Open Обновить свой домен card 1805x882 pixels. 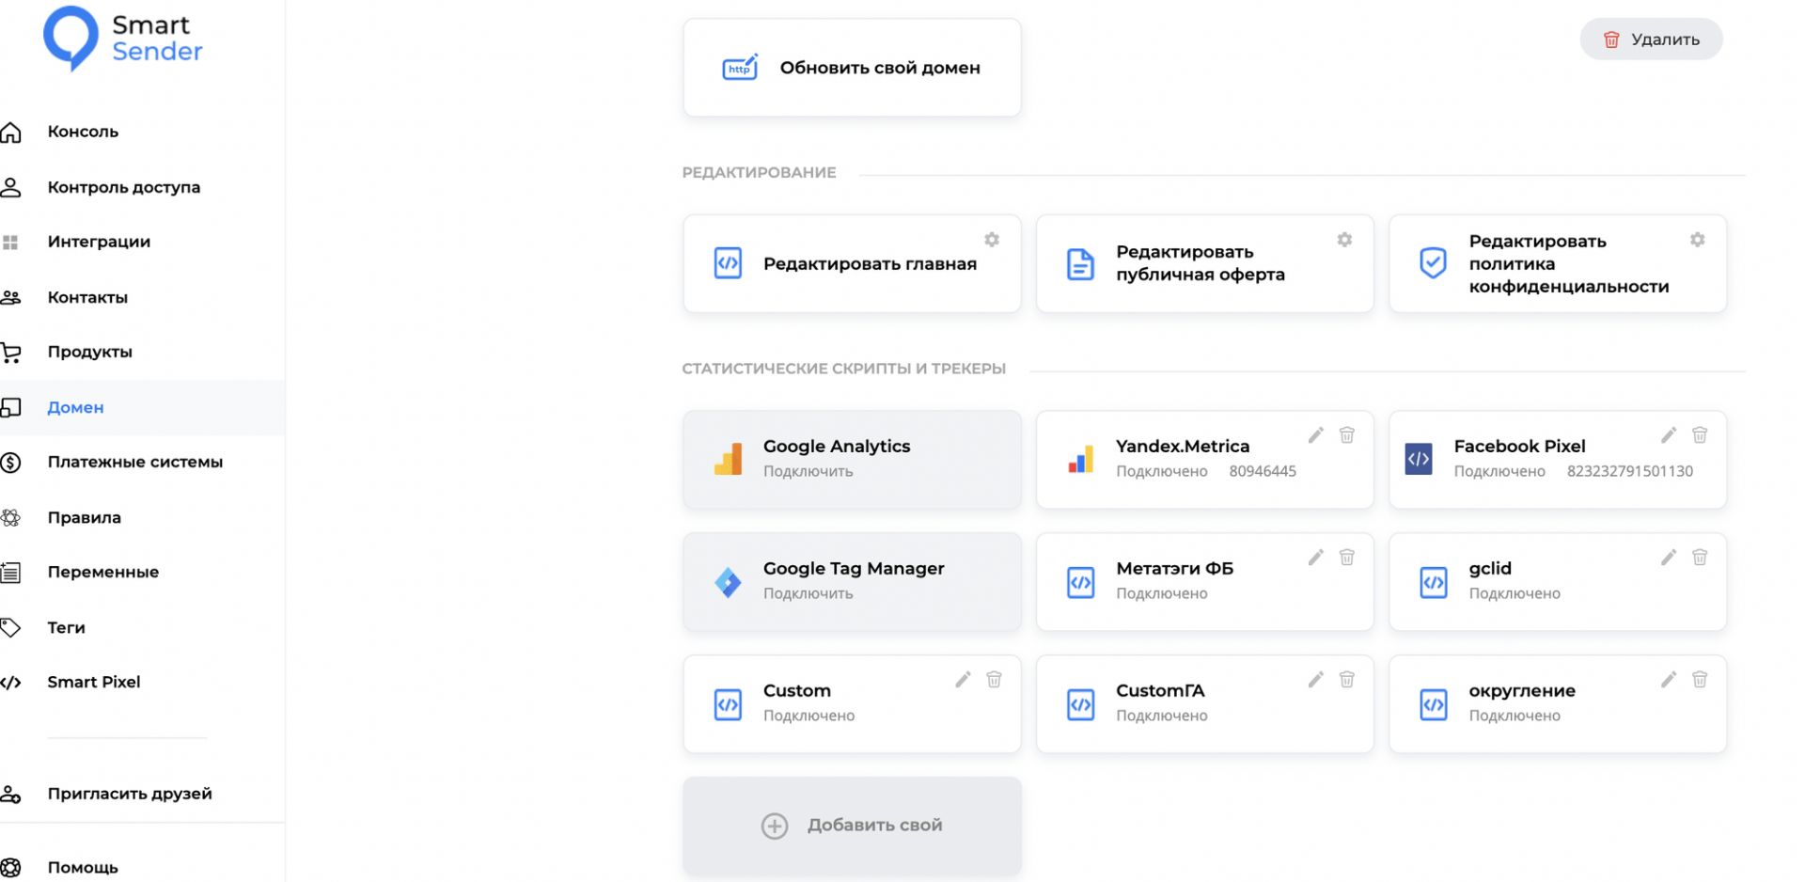(852, 68)
